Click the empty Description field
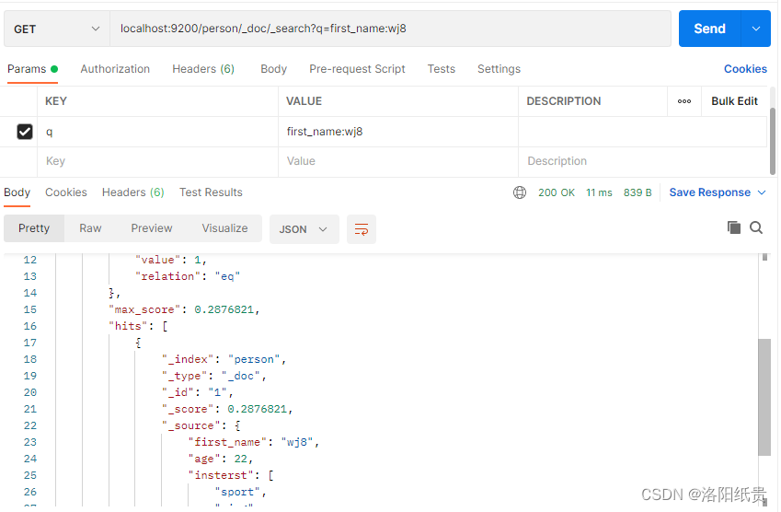The image size is (781, 512). pos(642,161)
